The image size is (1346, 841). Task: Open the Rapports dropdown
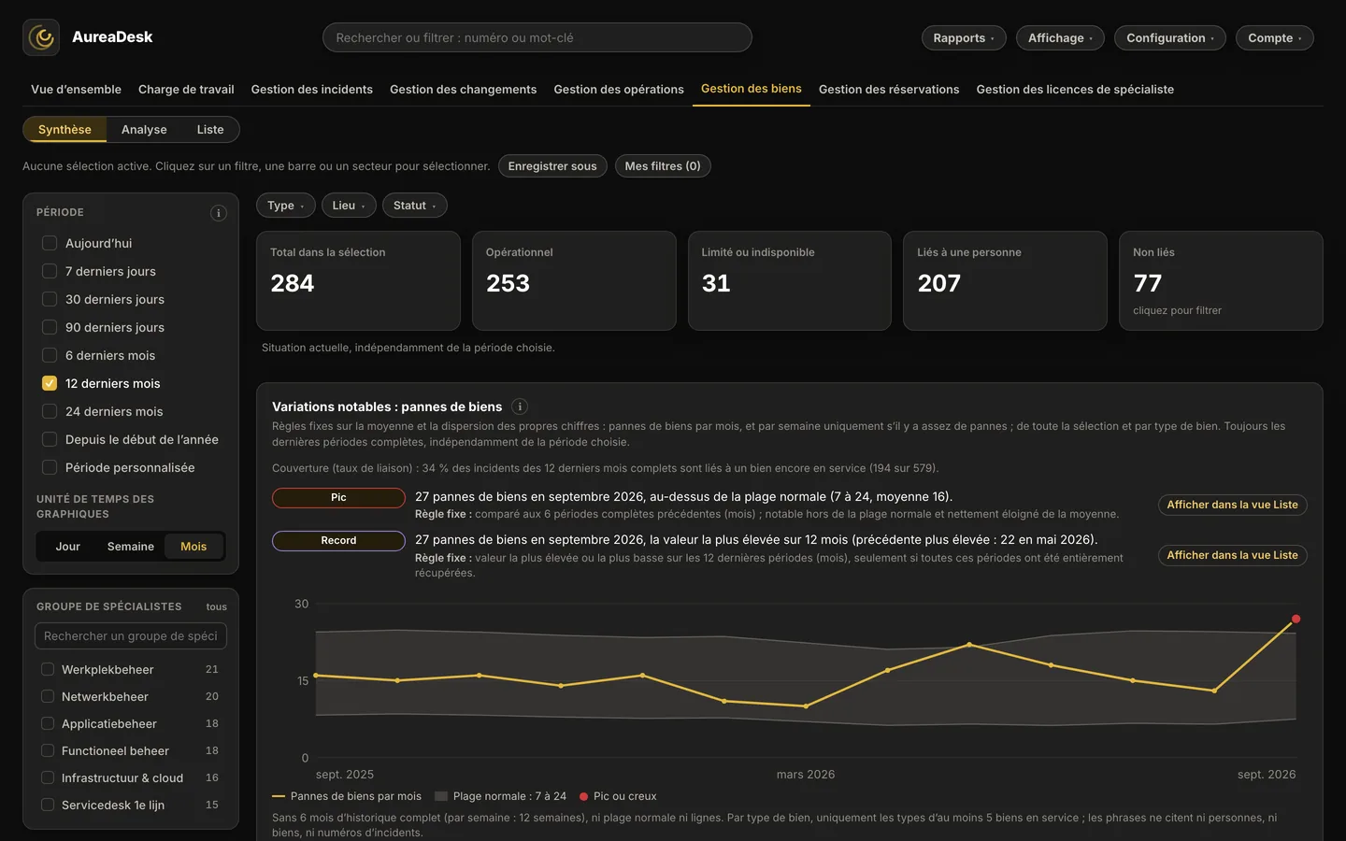click(x=964, y=37)
